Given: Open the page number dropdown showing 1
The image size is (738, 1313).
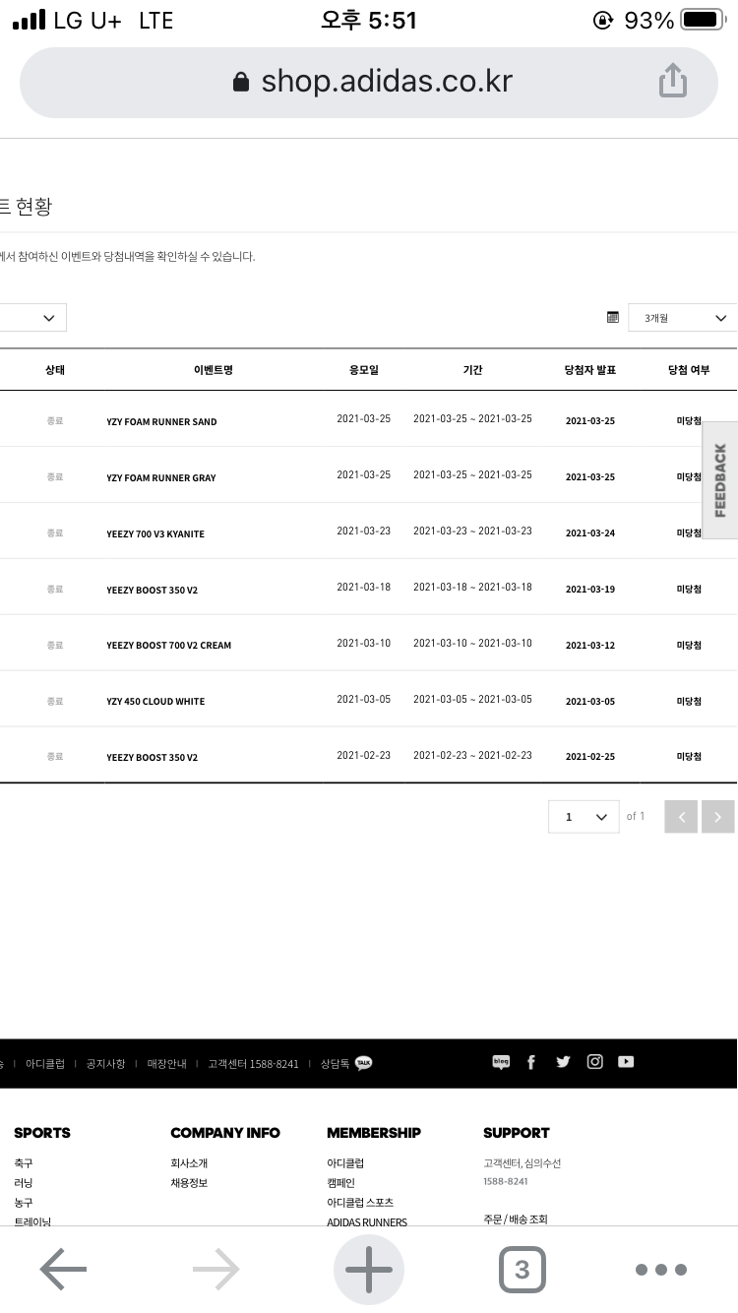Looking at the screenshot, I should click(x=584, y=817).
